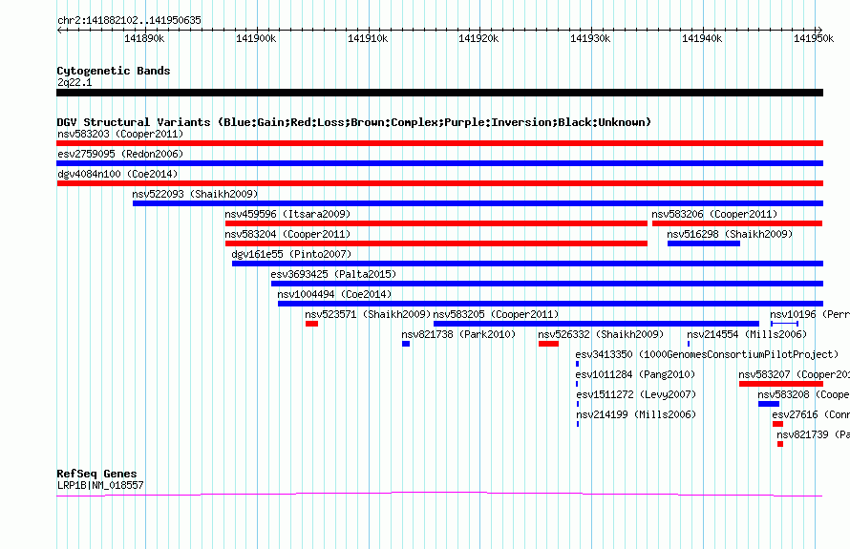Click the nsv526332 (Shaikh2009) variant label
Screen dimensions: 850x549
click(x=601, y=334)
